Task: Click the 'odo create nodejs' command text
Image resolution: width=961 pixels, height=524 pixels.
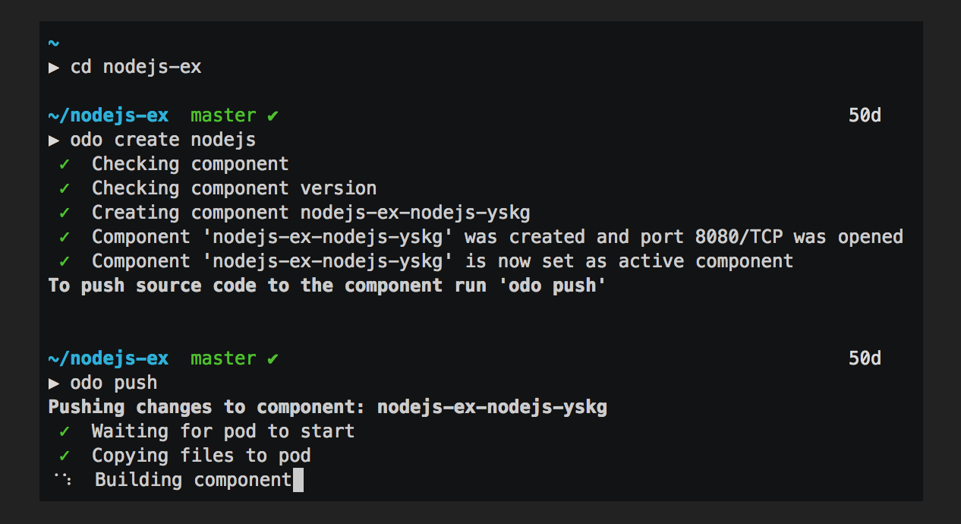Action: (x=162, y=140)
